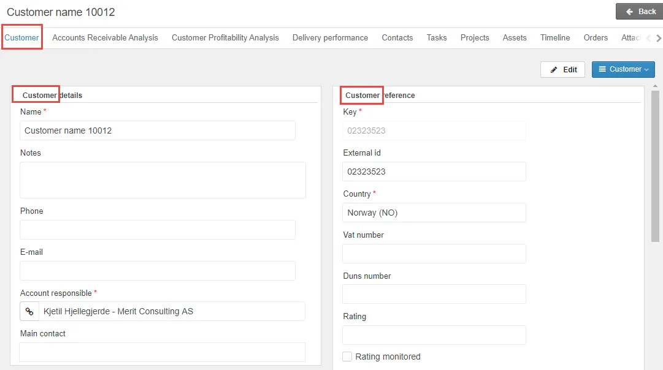Focus the Phone input field
The image size is (663, 370).
(x=158, y=230)
